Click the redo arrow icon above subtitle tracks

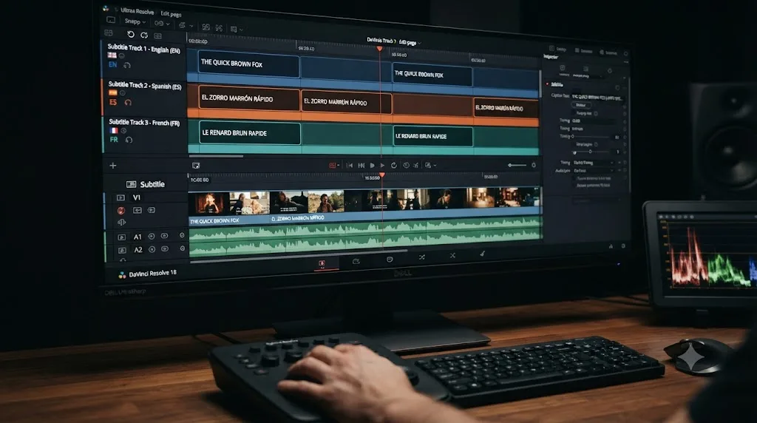pyautogui.click(x=144, y=35)
